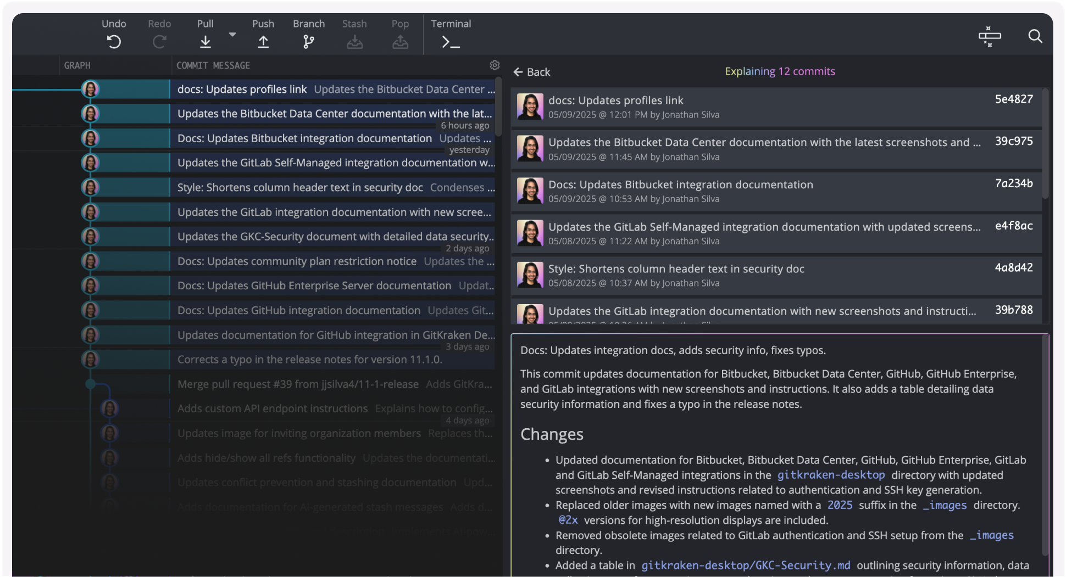1066x577 pixels.
Task: Click the Undo icon
Action: click(x=114, y=42)
